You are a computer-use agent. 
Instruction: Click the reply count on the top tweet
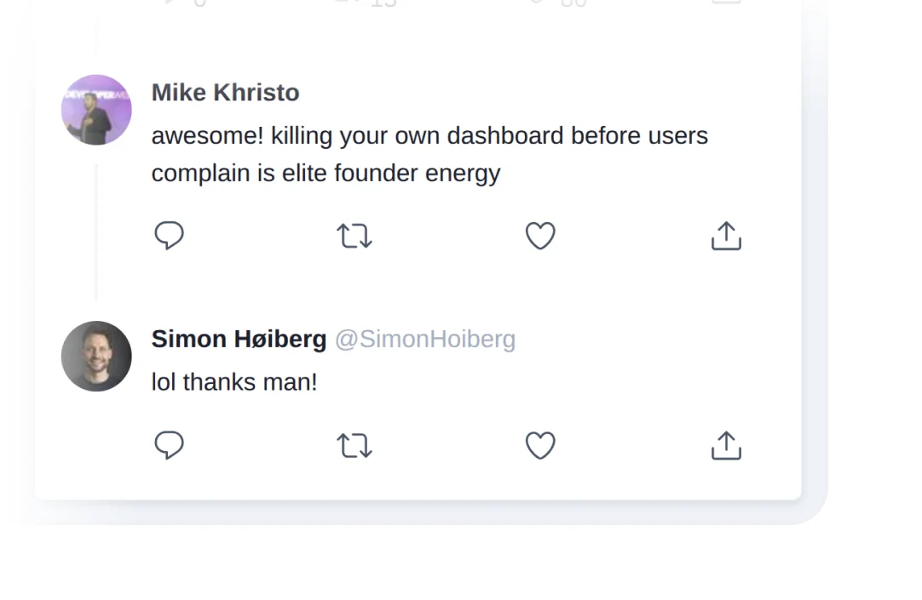[x=183, y=3]
